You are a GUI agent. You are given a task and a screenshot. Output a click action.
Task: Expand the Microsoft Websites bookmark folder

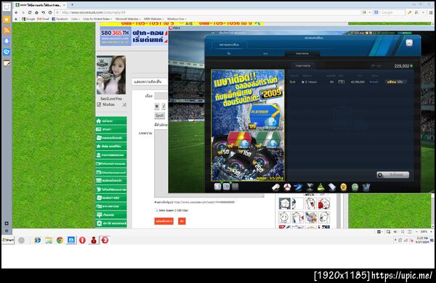click(x=128, y=19)
